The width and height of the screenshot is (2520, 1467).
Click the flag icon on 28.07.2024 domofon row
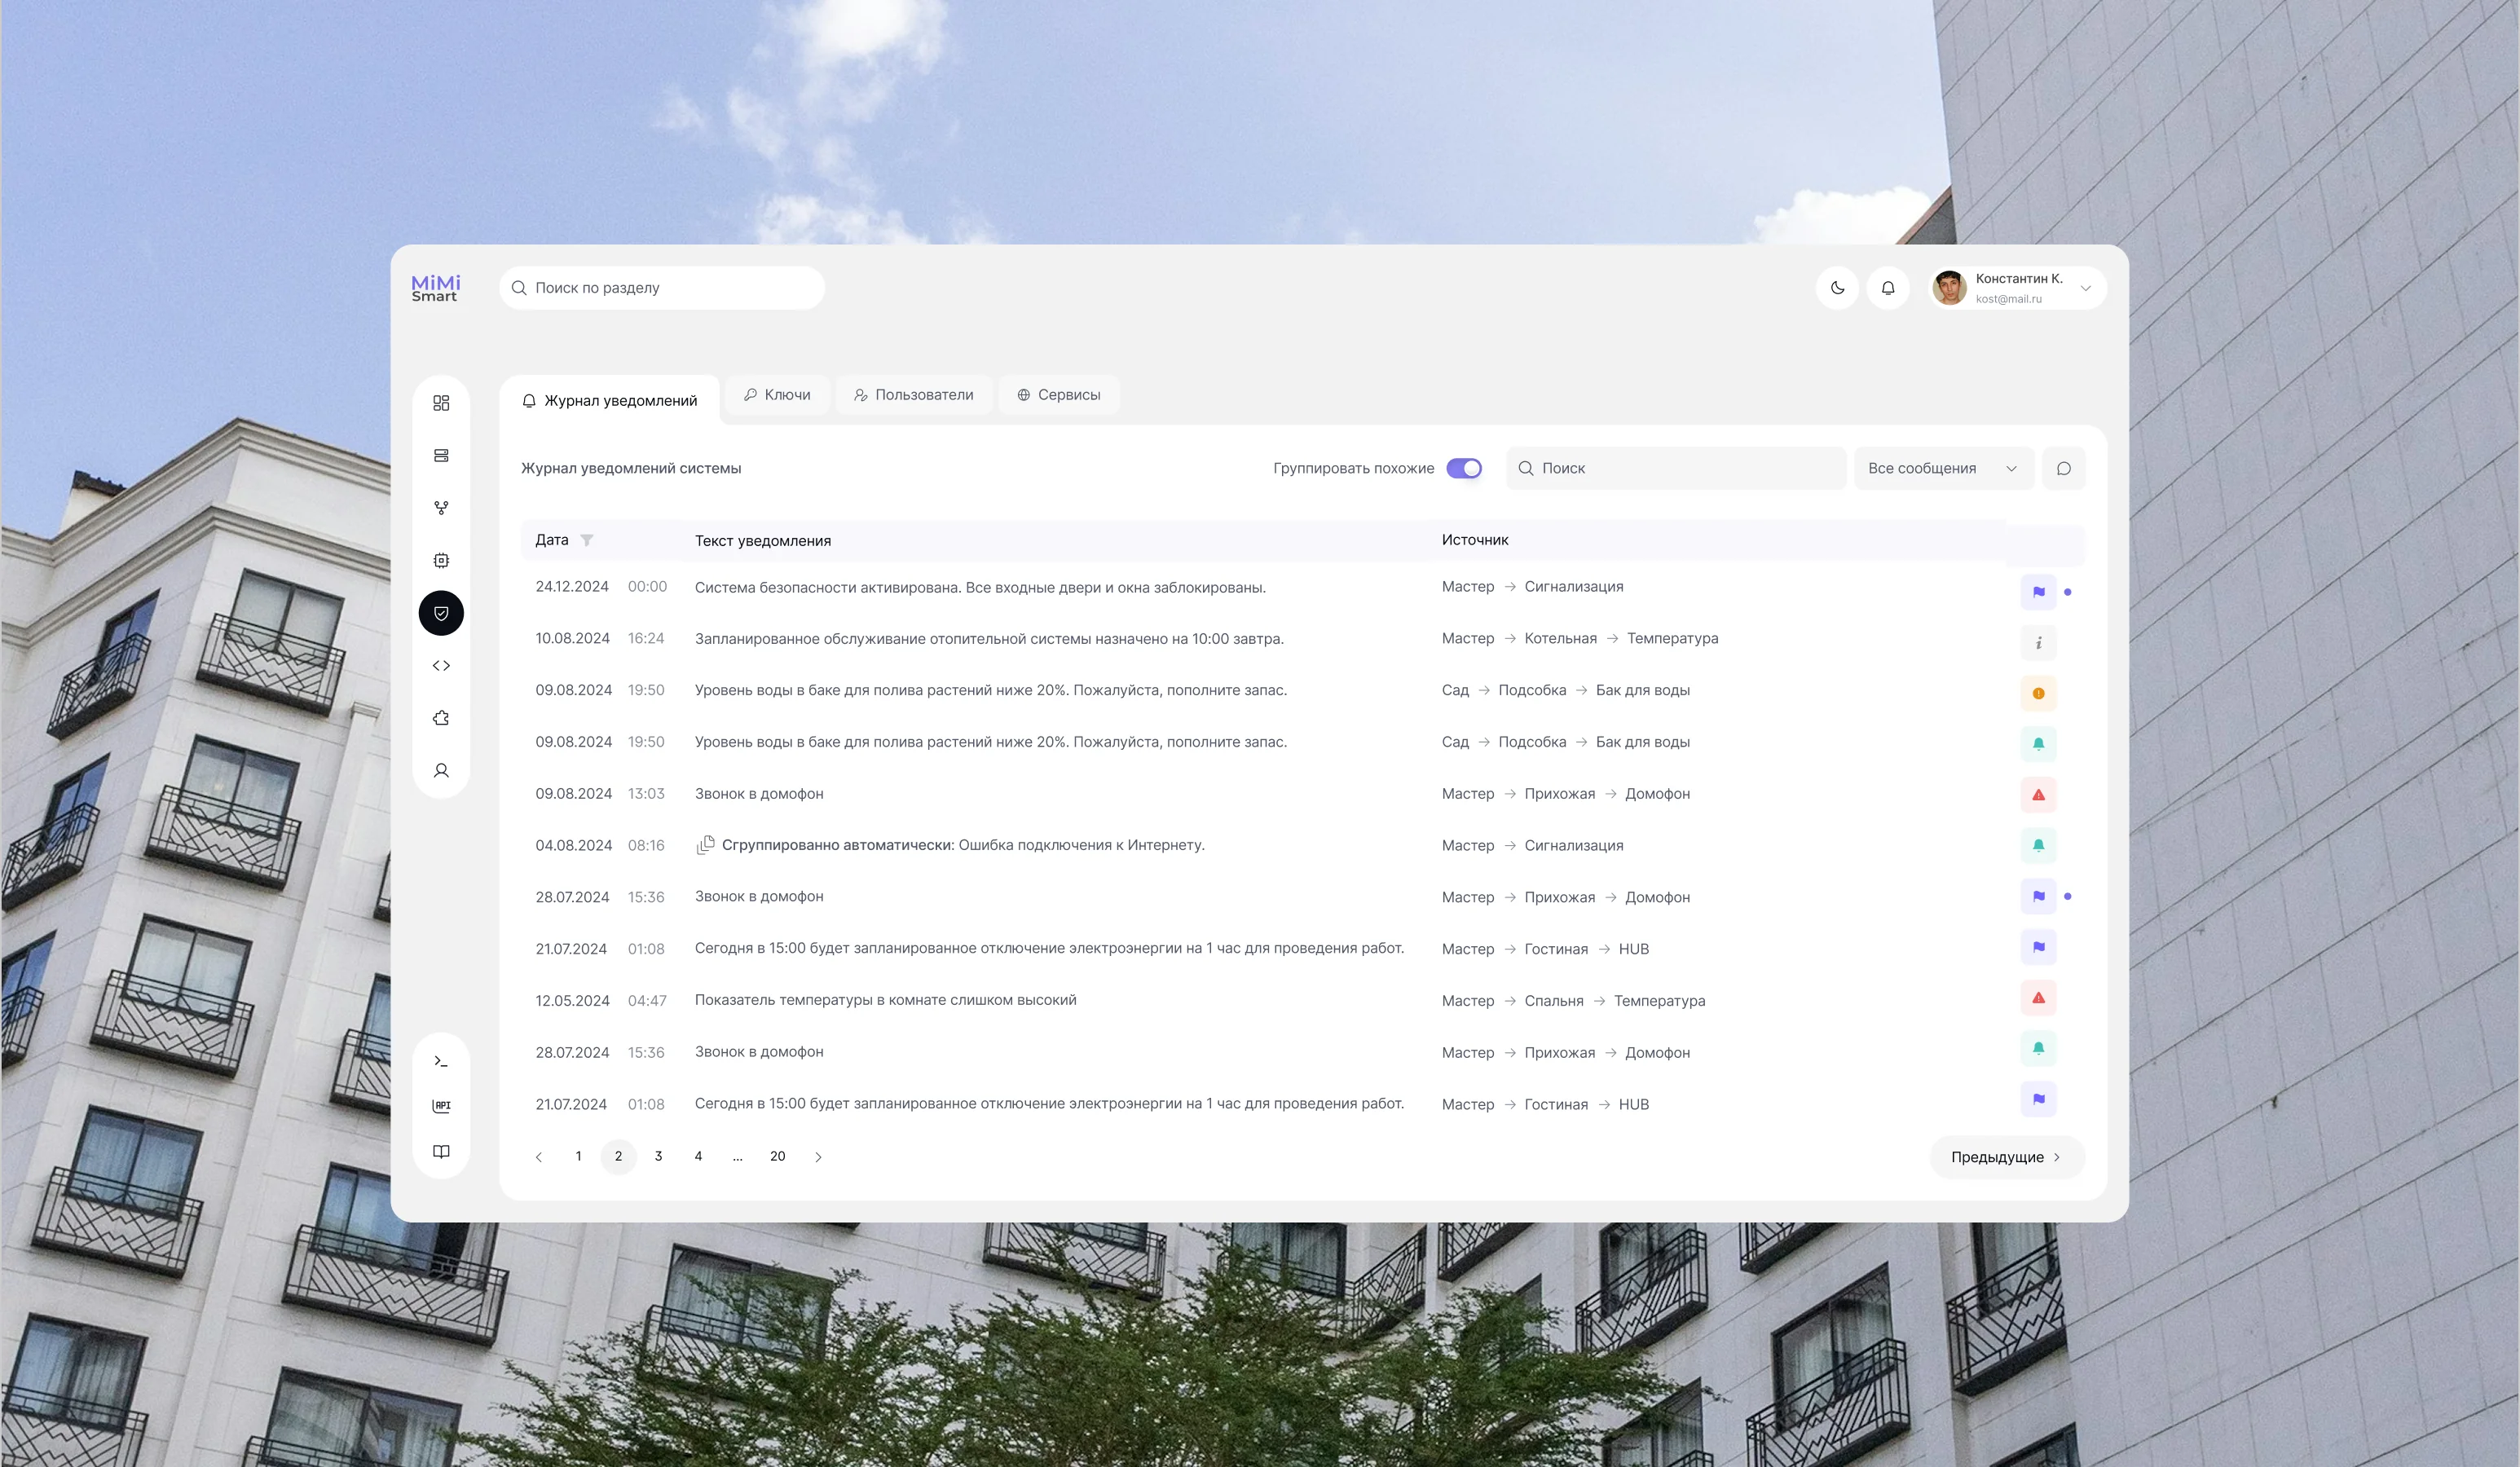pos(2038,896)
